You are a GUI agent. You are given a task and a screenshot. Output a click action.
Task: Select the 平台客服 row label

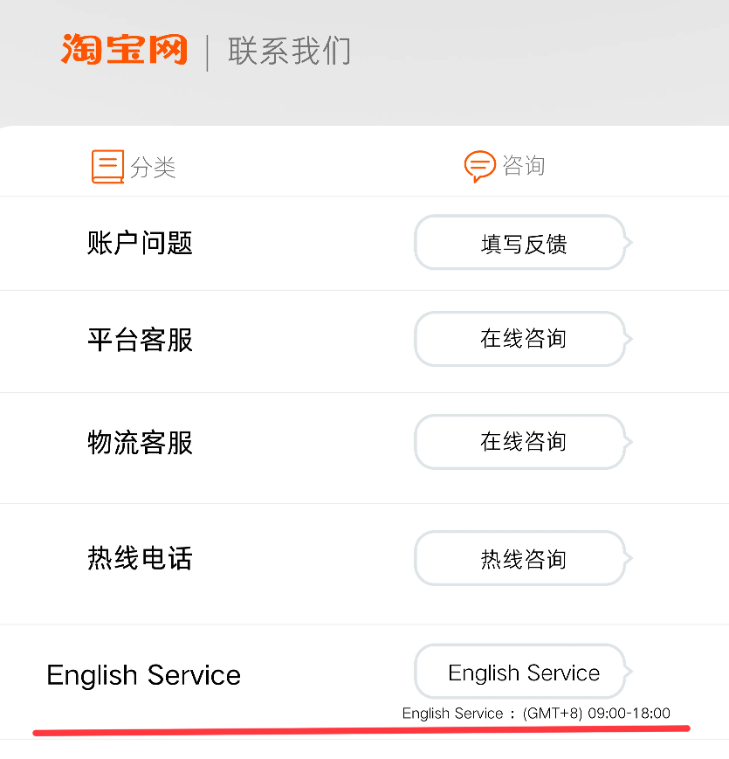140,340
